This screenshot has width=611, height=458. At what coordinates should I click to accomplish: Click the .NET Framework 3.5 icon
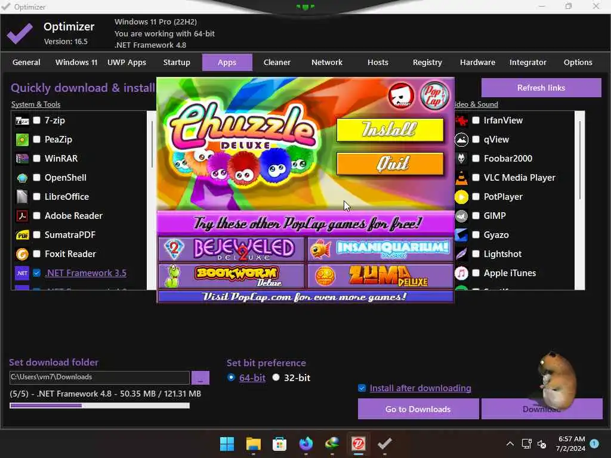click(22, 273)
